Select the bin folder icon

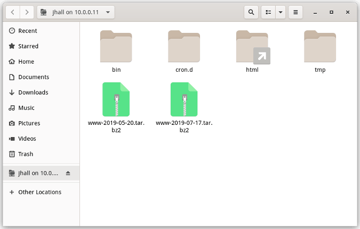point(116,47)
